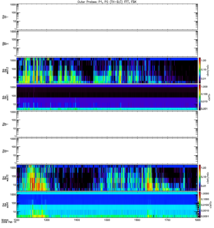
Task: Click the 1400 time axis label
Action: [x=77, y=220]
